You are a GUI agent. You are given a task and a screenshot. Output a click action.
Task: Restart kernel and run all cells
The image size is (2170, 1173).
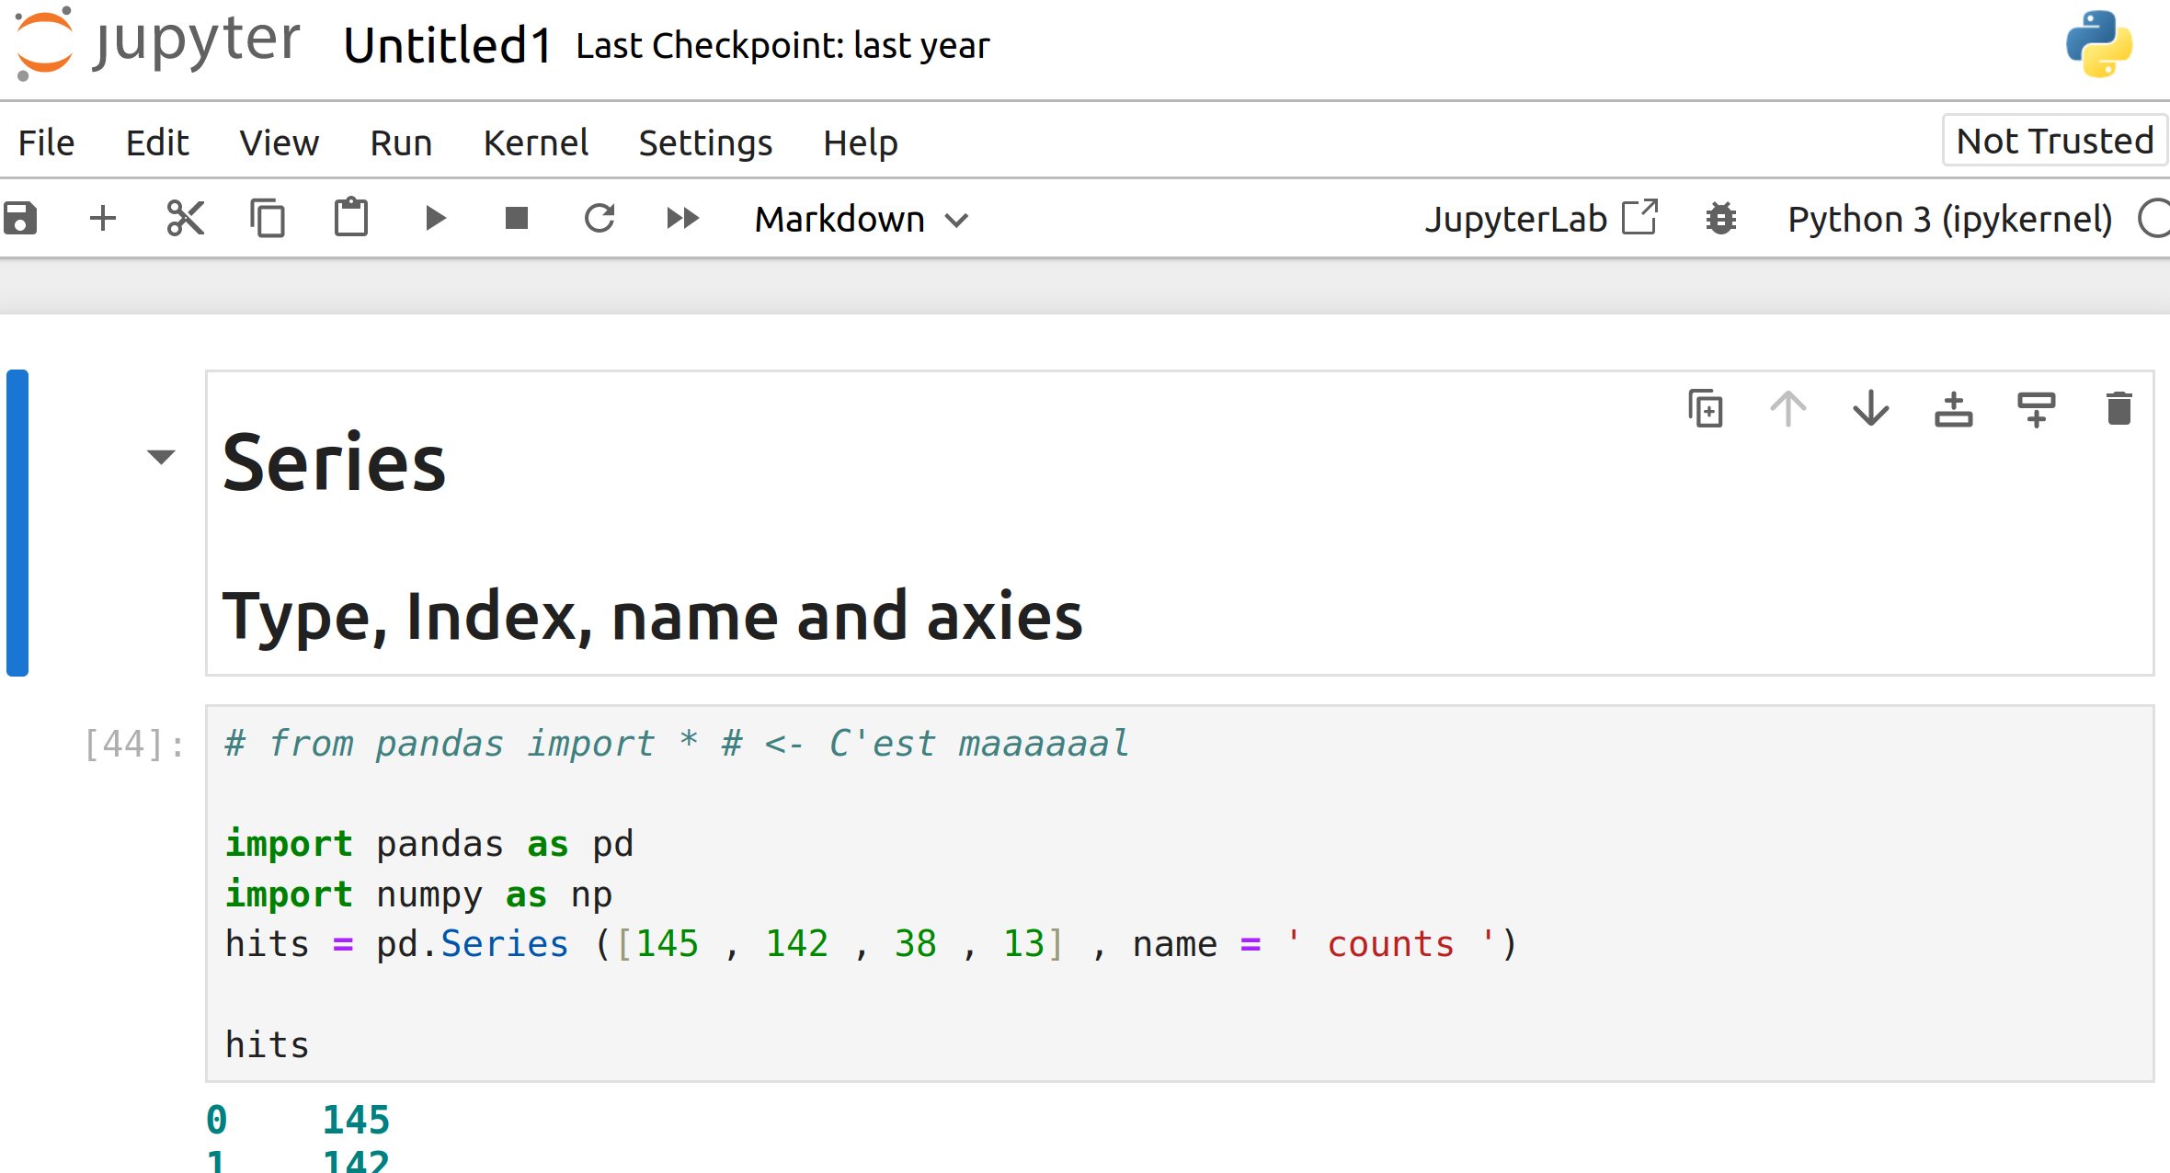point(682,219)
